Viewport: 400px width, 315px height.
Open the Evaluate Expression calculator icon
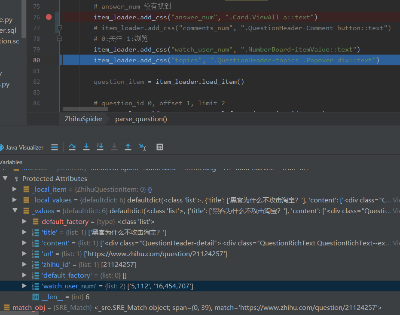[160, 147]
